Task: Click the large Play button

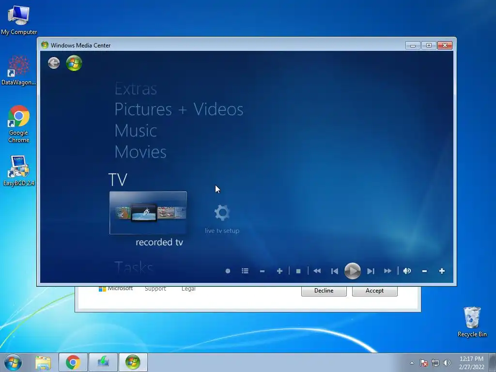Action: (x=353, y=271)
